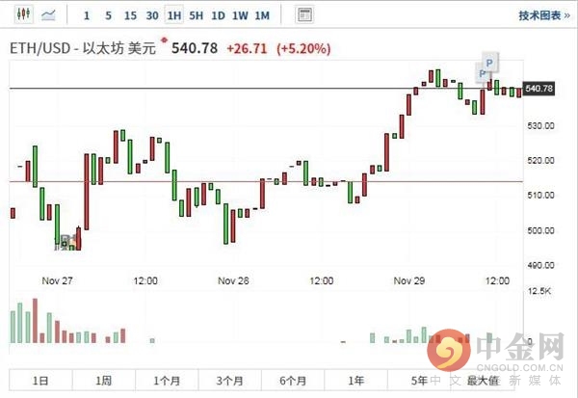Click the 510.00 price axis label
Image resolution: width=578 pixels, height=398 pixels.
coord(540,195)
